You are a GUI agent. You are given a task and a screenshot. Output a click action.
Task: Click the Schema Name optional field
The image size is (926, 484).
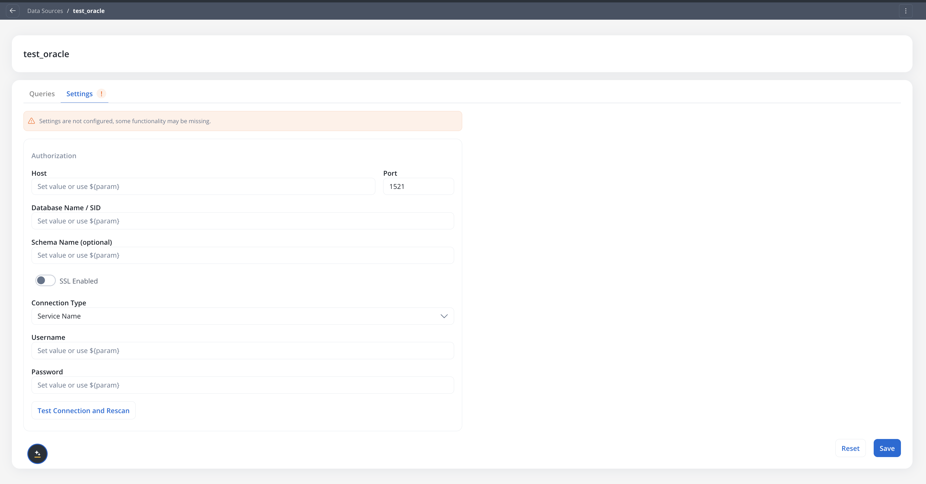[x=243, y=255]
